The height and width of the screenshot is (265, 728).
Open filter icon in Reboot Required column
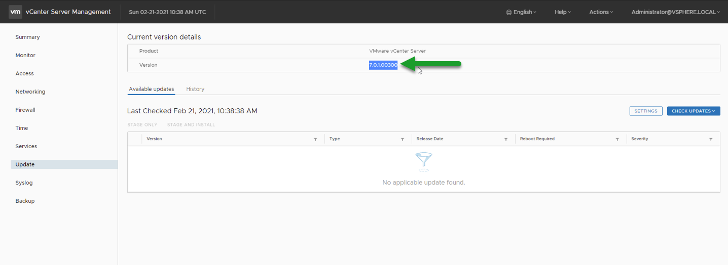point(617,139)
